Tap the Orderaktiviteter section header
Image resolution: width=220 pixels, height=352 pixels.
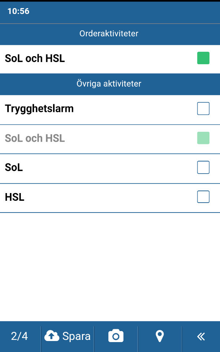(x=110, y=34)
